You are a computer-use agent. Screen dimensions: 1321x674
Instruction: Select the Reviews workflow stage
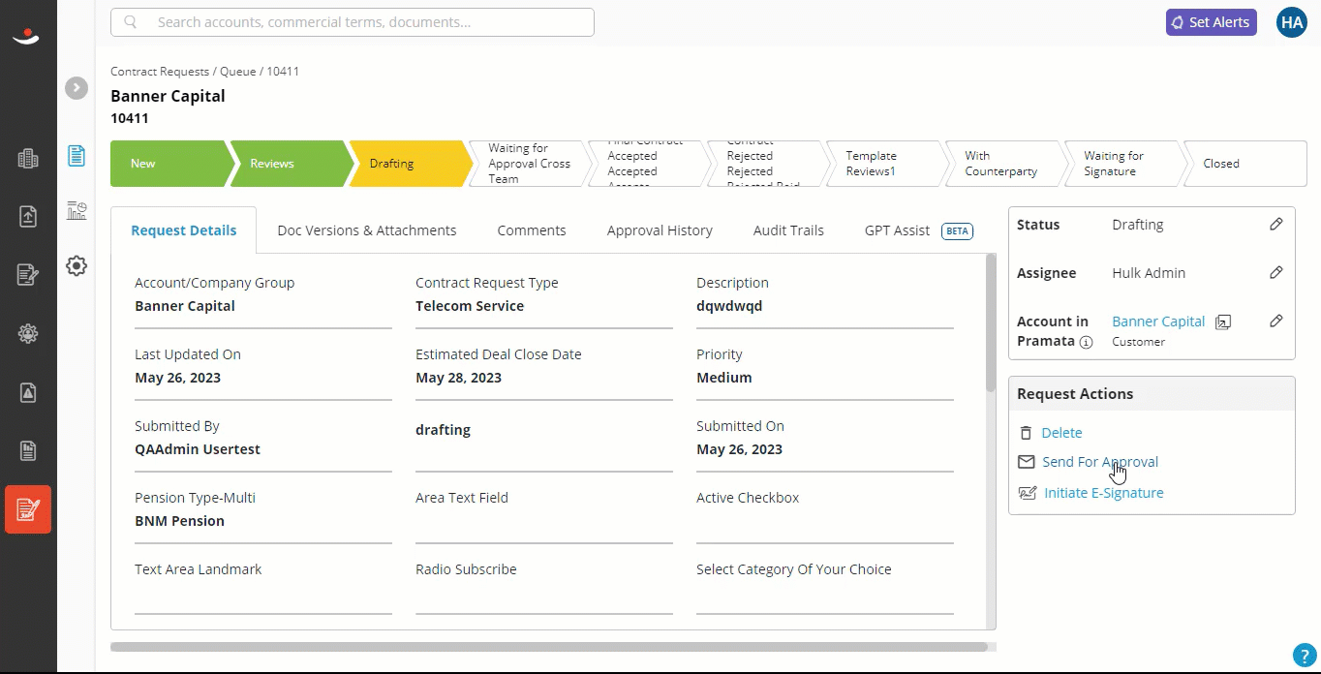(291, 164)
